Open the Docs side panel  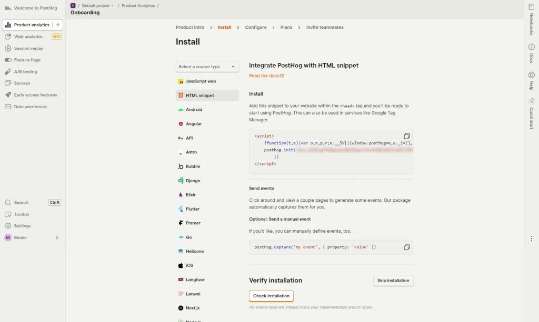coord(532,54)
